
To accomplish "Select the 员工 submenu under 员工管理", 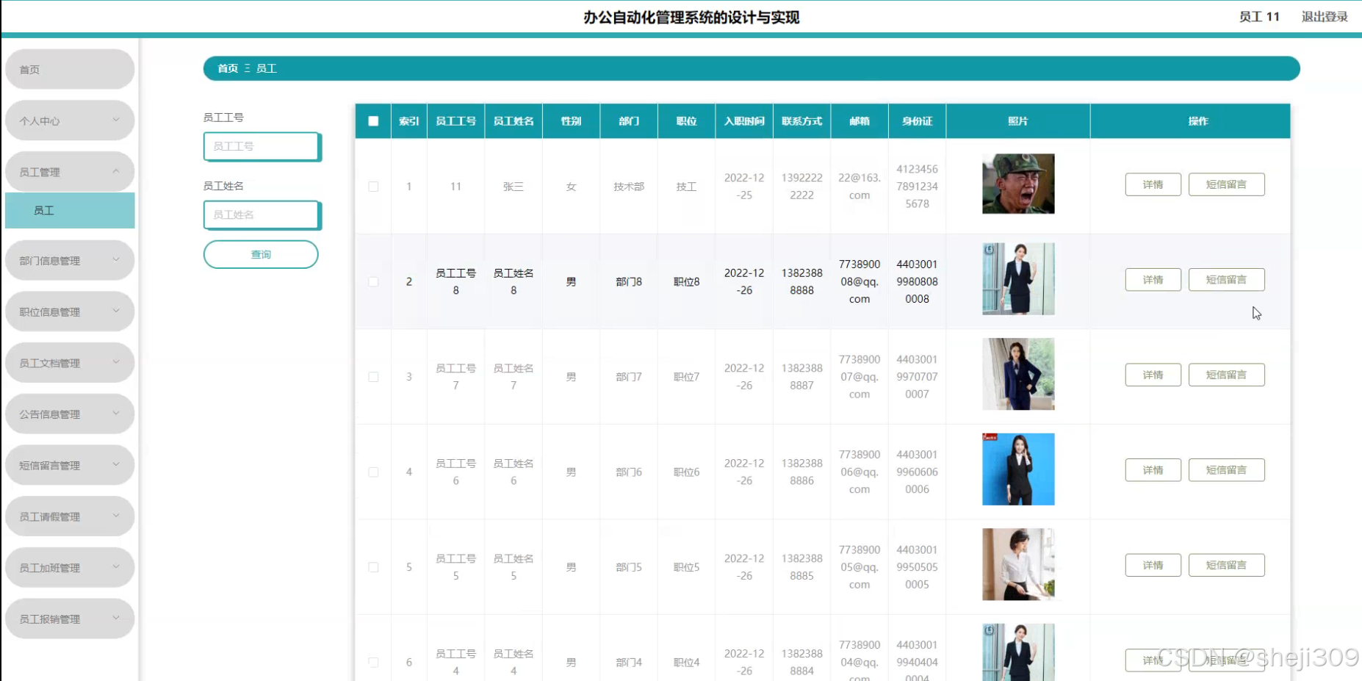I will pos(70,210).
